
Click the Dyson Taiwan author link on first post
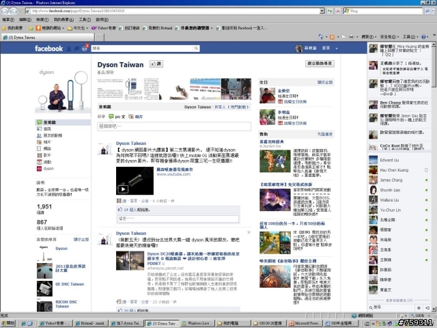click(x=131, y=143)
